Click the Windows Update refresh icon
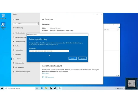The image size is (138, 103). (x=14, y=33)
